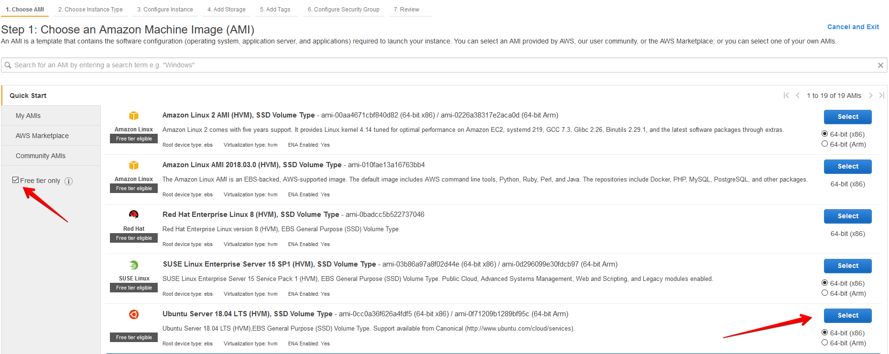Choose 64-bit (Arm) for SUSE Linux
Viewport: 889px width, 354px height.
[824, 293]
